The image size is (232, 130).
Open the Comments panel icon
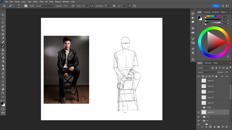(193, 22)
